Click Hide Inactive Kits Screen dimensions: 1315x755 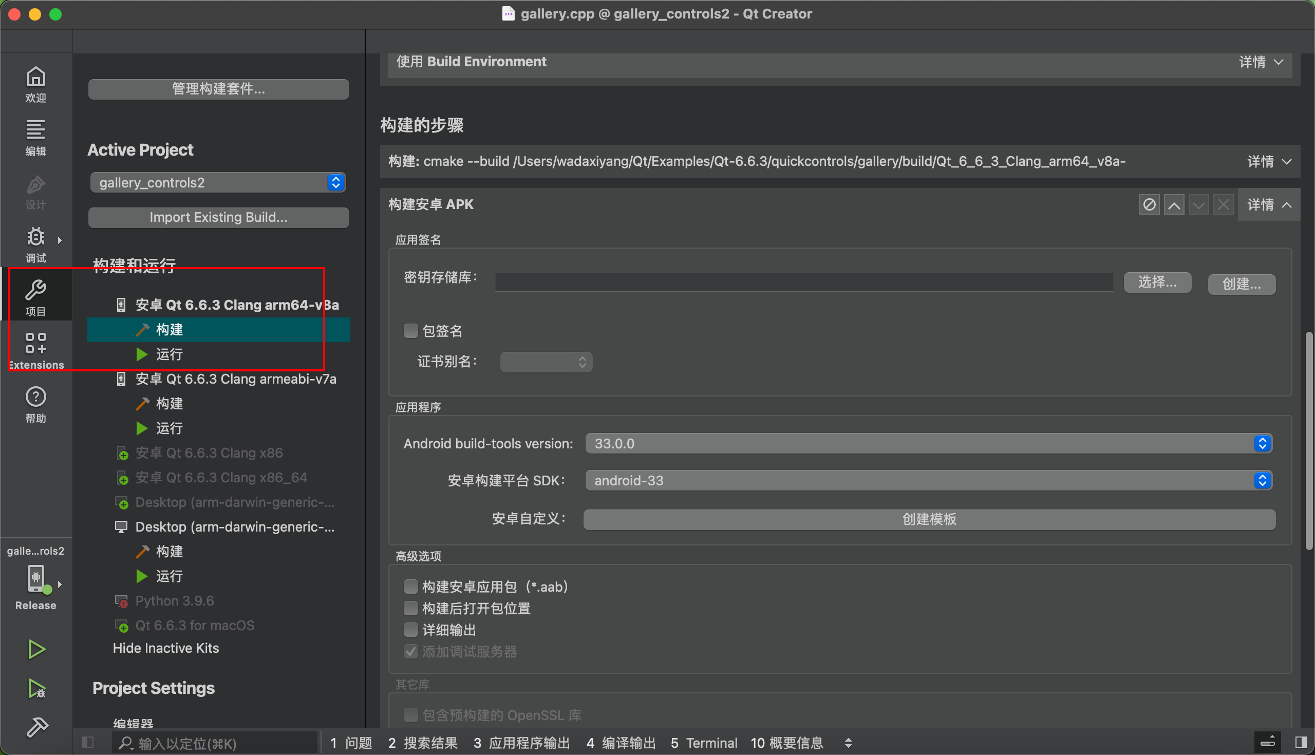166,648
